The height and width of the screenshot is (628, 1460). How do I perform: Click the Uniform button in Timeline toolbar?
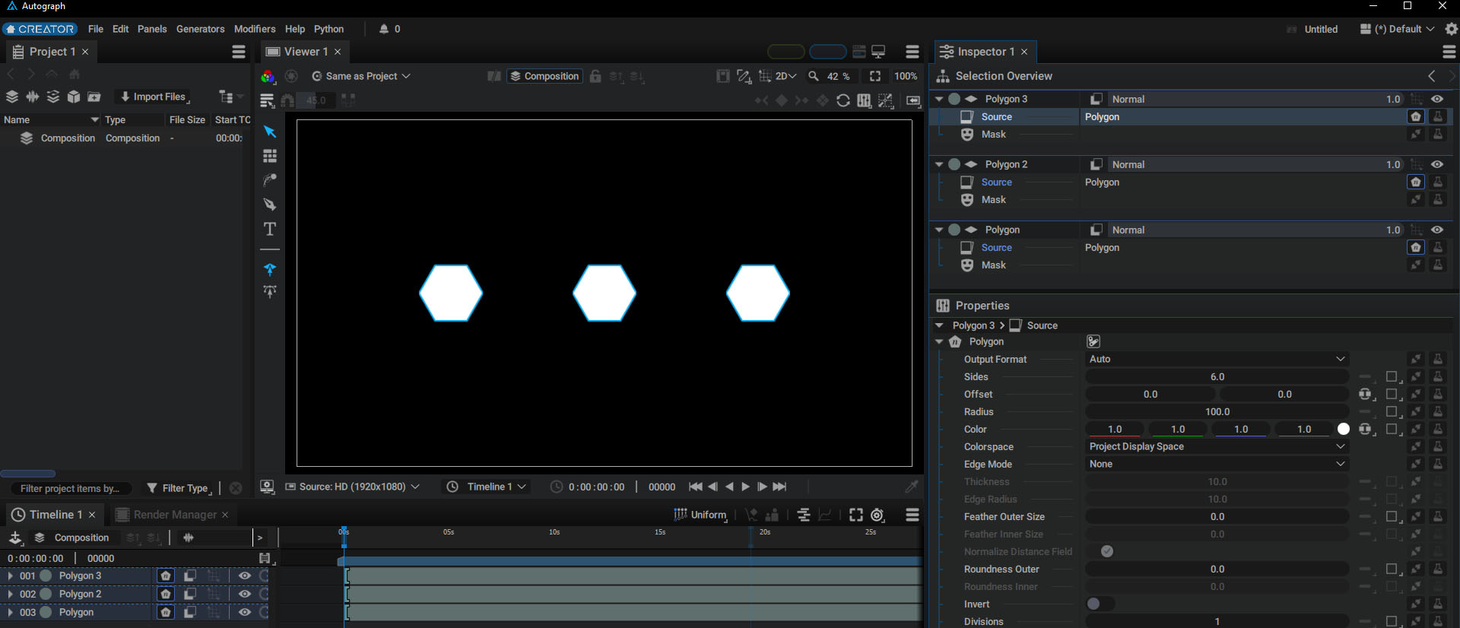point(700,515)
